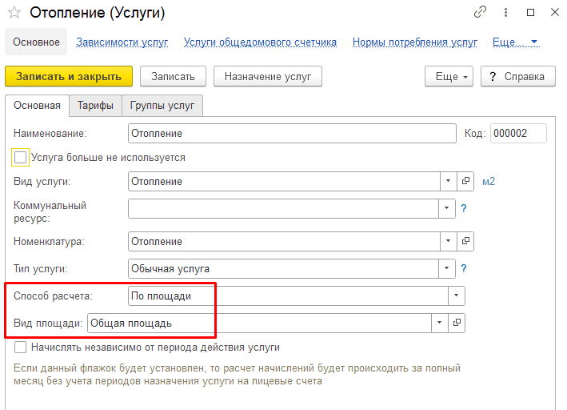Expand the Способ расчета dropdown
Viewport: 567px width, 410px height.
coord(457,295)
